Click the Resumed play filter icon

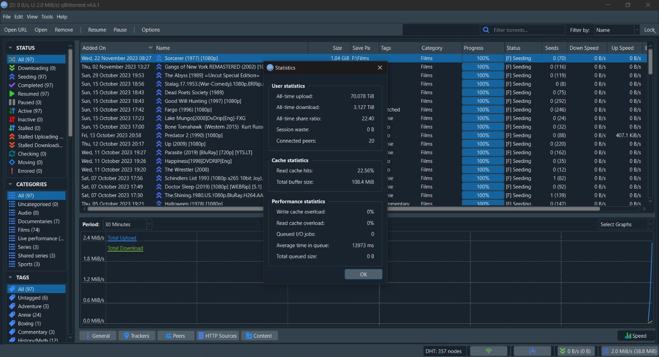(12, 94)
